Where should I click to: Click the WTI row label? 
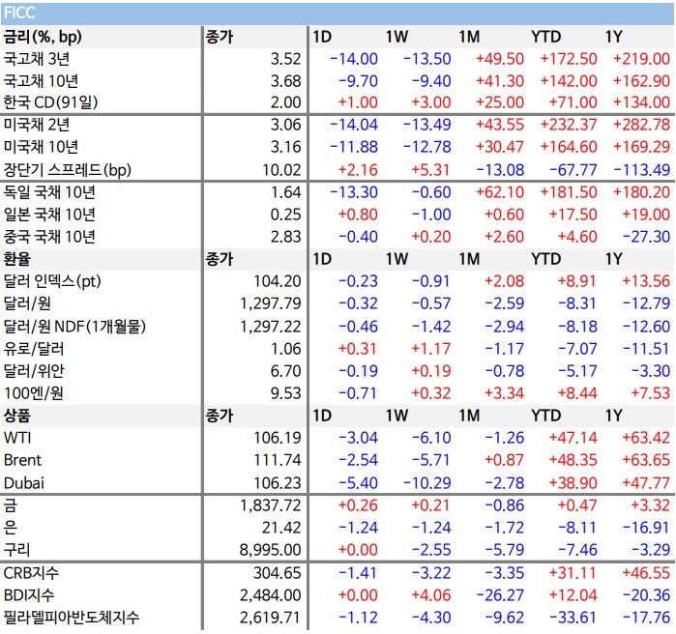tap(17, 438)
